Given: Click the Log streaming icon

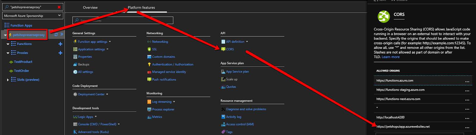Looking at the screenshot, I should 149,102.
